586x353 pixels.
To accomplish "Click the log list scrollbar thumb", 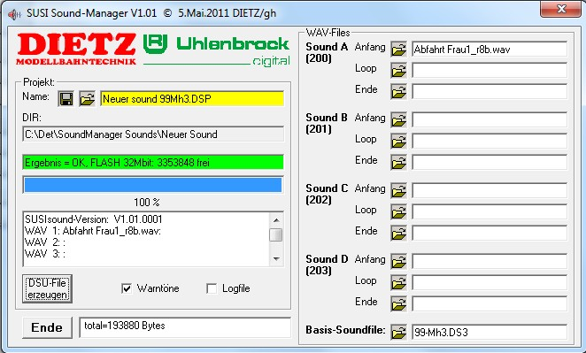I will 276,235.
